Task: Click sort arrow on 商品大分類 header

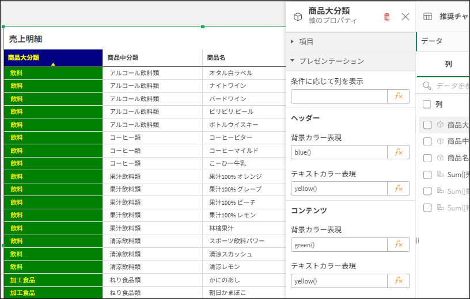Action: tap(53, 64)
